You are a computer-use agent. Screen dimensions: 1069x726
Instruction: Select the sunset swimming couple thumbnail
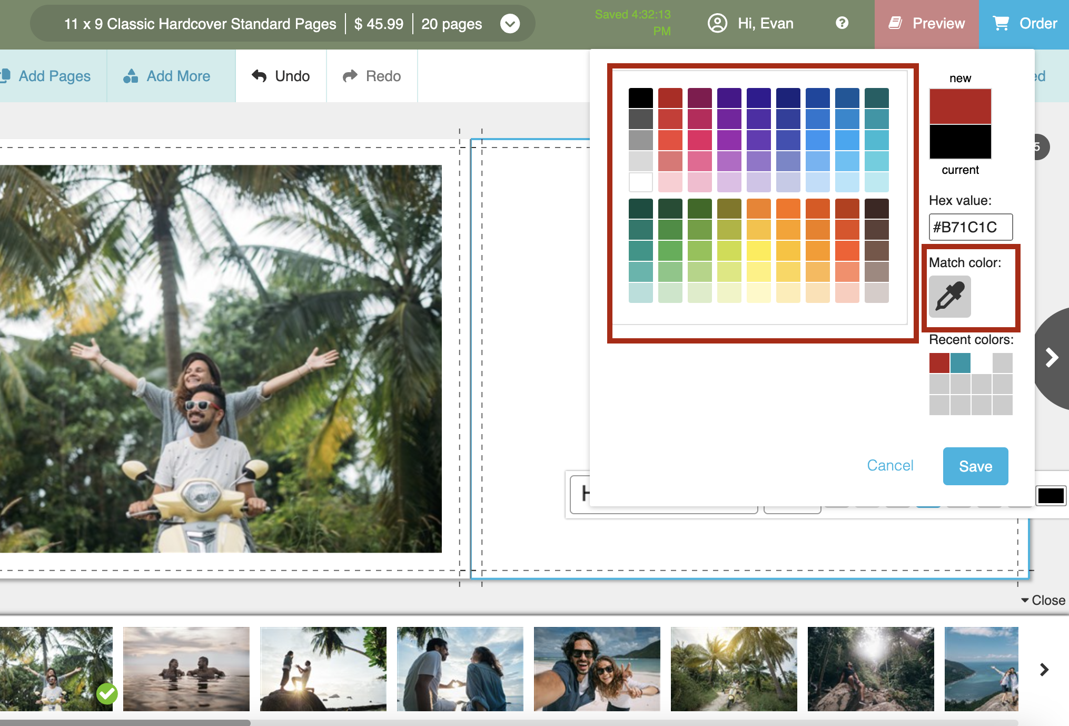coord(186,669)
